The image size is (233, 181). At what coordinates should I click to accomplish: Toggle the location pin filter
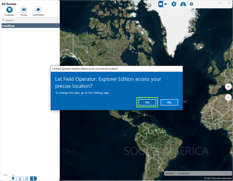point(12,178)
